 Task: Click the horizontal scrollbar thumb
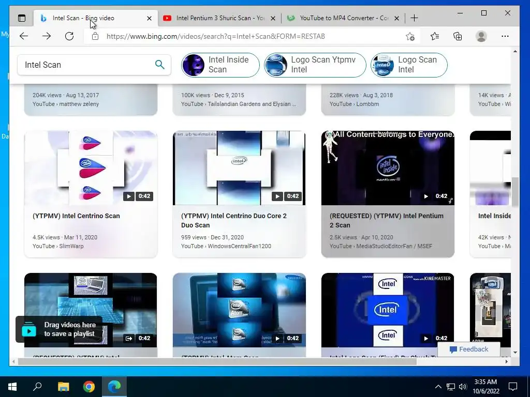pos(217,361)
